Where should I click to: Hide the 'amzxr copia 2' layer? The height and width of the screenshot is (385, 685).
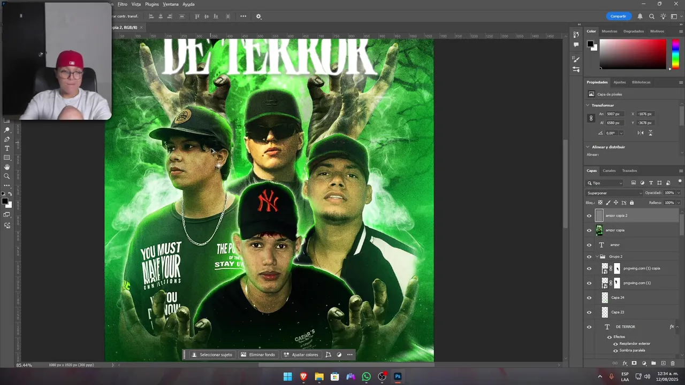[x=589, y=216]
